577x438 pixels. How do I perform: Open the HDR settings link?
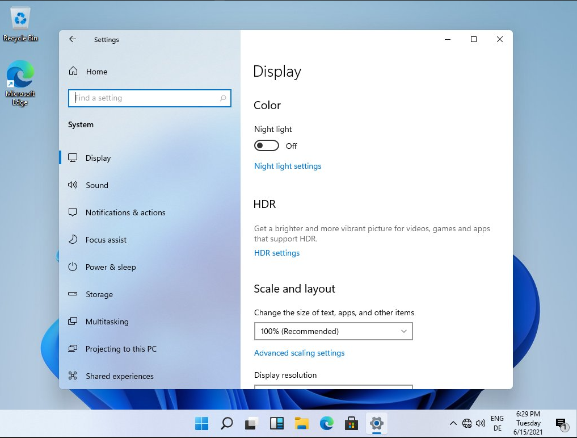tap(277, 253)
